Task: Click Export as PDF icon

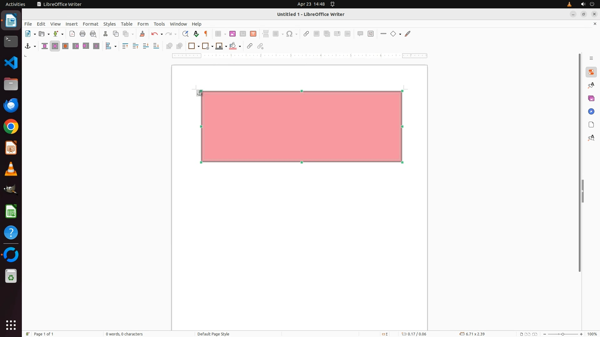Action: pos(72,34)
